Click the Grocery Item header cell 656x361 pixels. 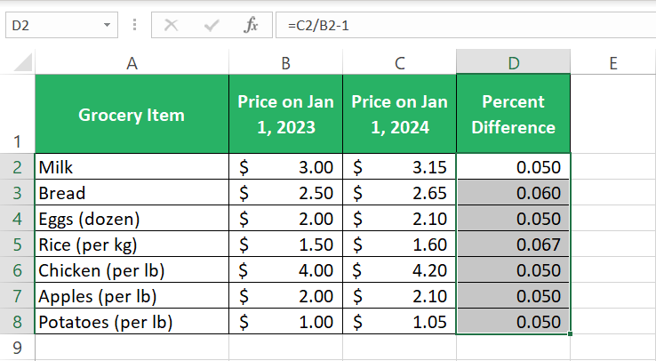tap(132, 114)
